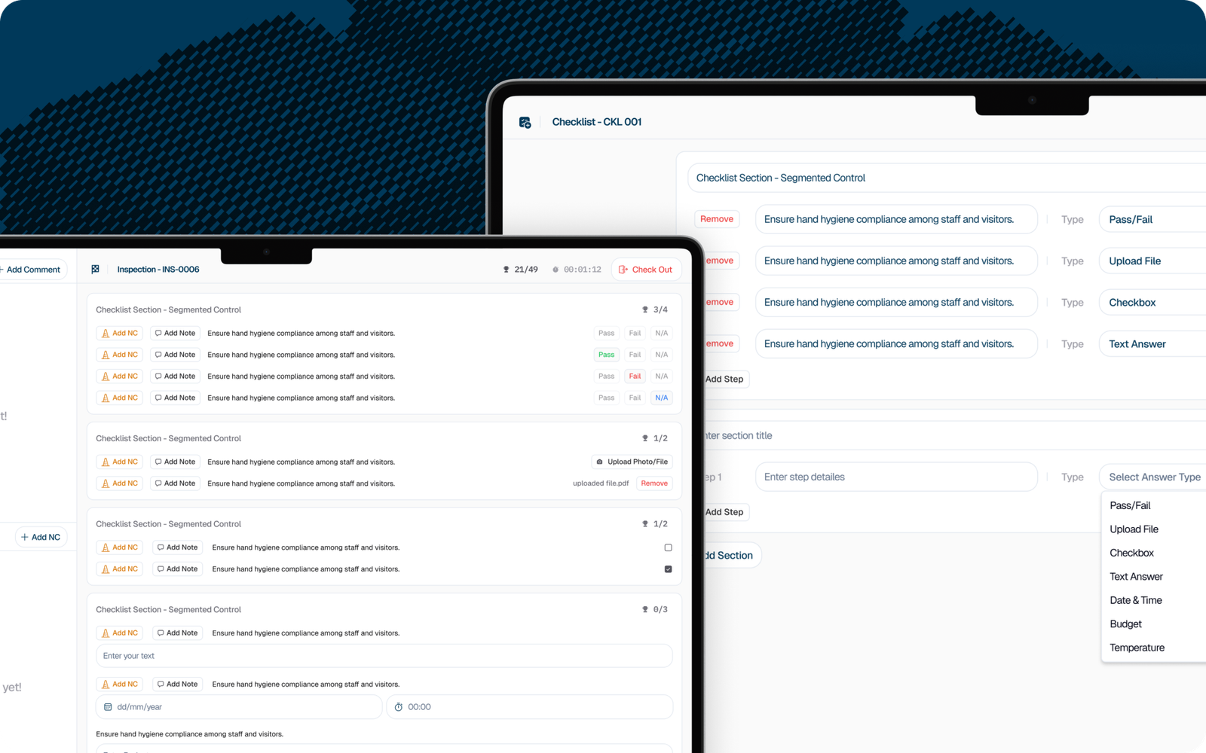1206x753 pixels.
Task: Open the Select Answer Type dropdown
Action: pyautogui.click(x=1154, y=477)
